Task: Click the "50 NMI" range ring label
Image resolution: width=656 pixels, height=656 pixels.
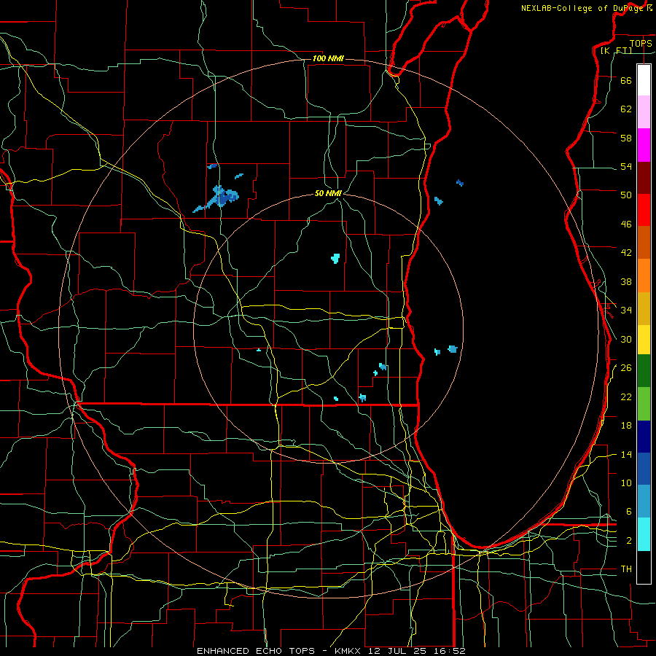Action: [x=328, y=193]
